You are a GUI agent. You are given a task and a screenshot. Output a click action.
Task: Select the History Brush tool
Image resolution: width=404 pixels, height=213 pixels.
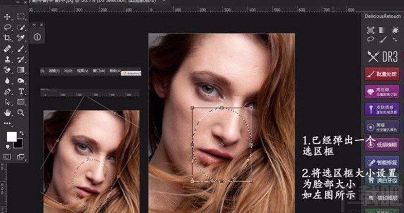point(21,59)
